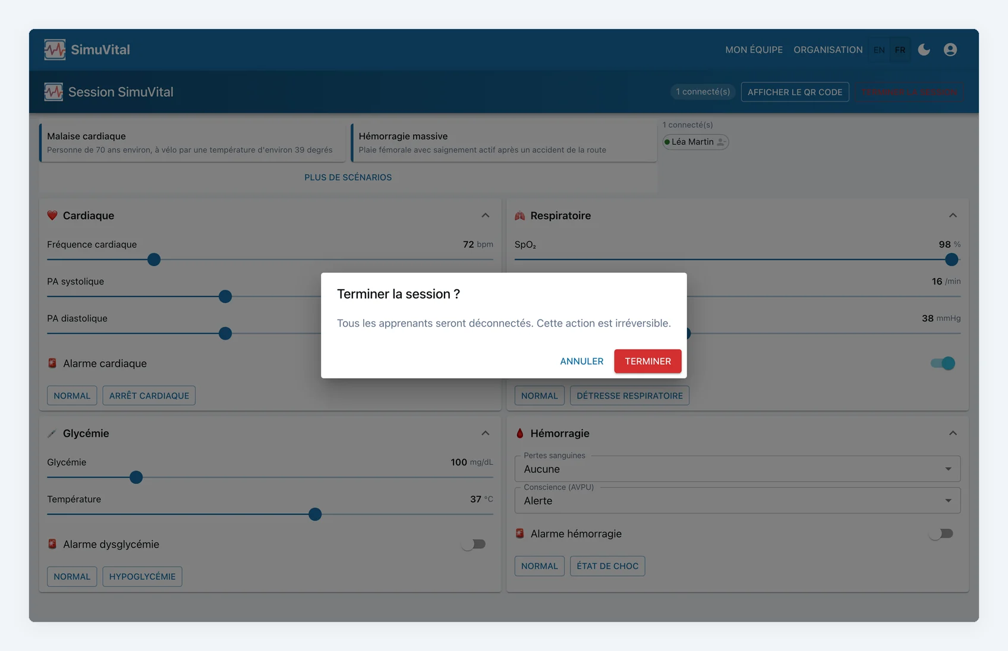The height and width of the screenshot is (651, 1008).
Task: Click the 16 /min respiratory rate value
Action: click(x=946, y=282)
